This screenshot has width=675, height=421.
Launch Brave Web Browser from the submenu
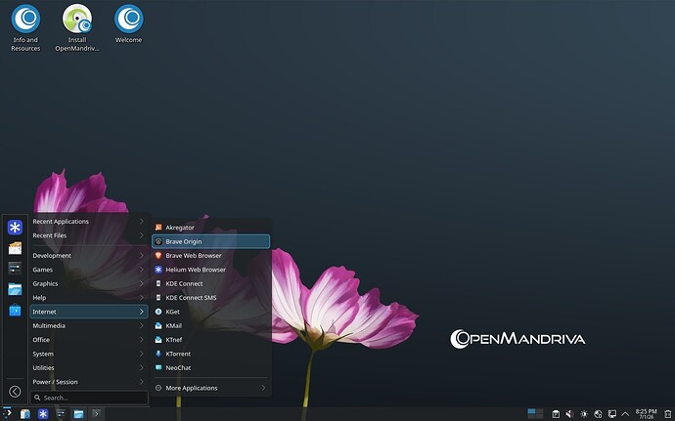(x=211, y=256)
